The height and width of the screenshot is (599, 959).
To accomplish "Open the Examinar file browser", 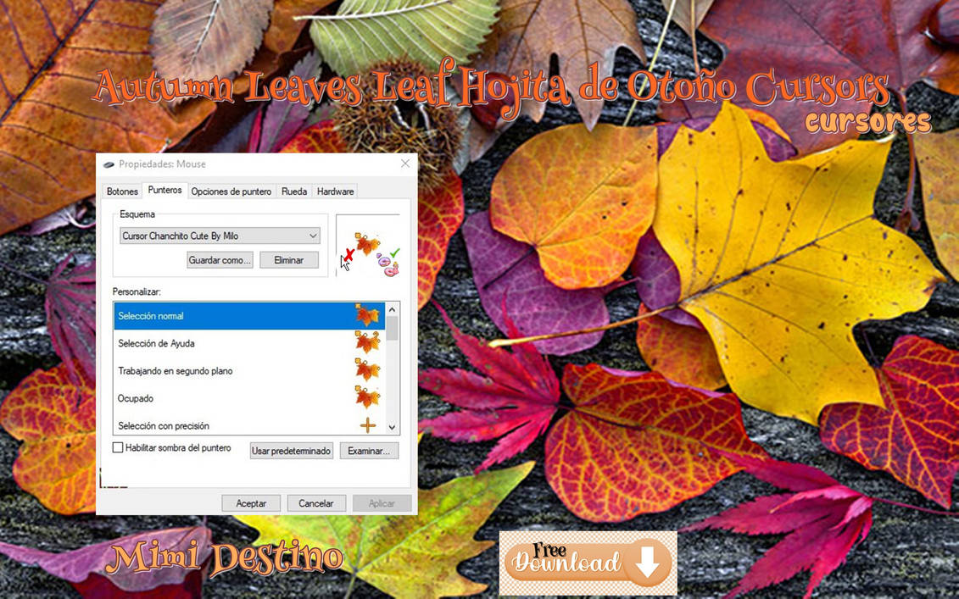I will (x=369, y=450).
